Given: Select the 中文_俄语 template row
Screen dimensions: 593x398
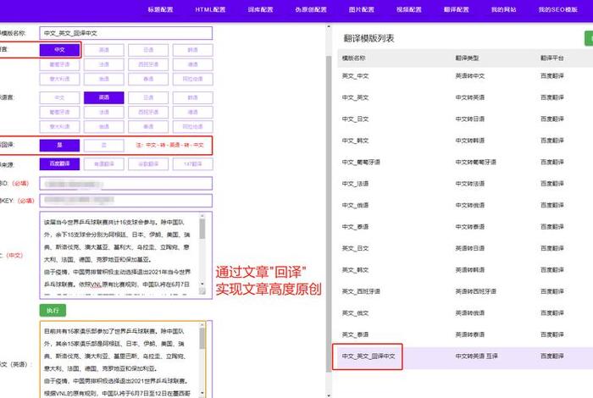Looking at the screenshot, I should 465,205.
